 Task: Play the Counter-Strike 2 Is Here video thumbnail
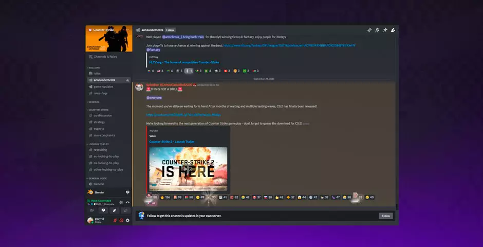(x=188, y=169)
